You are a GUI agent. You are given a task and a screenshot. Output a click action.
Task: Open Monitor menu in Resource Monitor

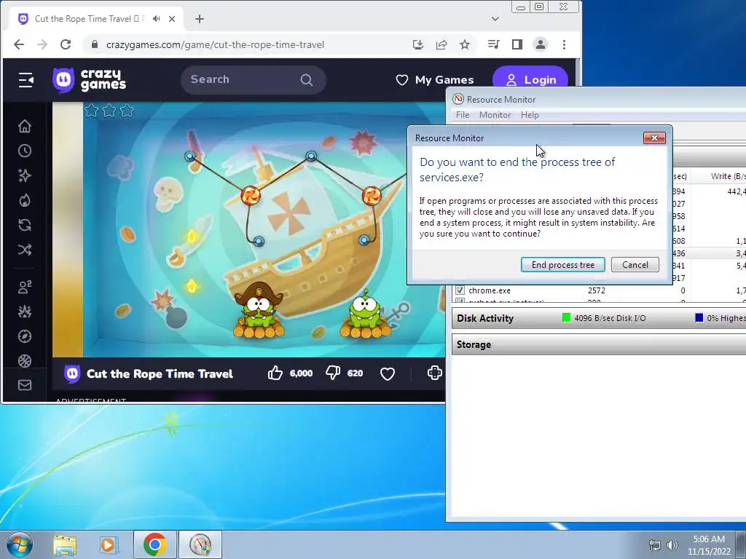[x=495, y=115]
